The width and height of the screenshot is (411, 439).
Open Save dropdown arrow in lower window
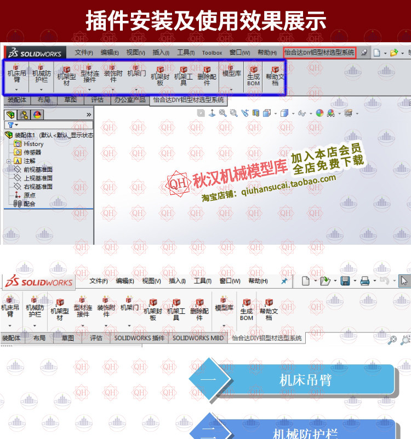355,280
